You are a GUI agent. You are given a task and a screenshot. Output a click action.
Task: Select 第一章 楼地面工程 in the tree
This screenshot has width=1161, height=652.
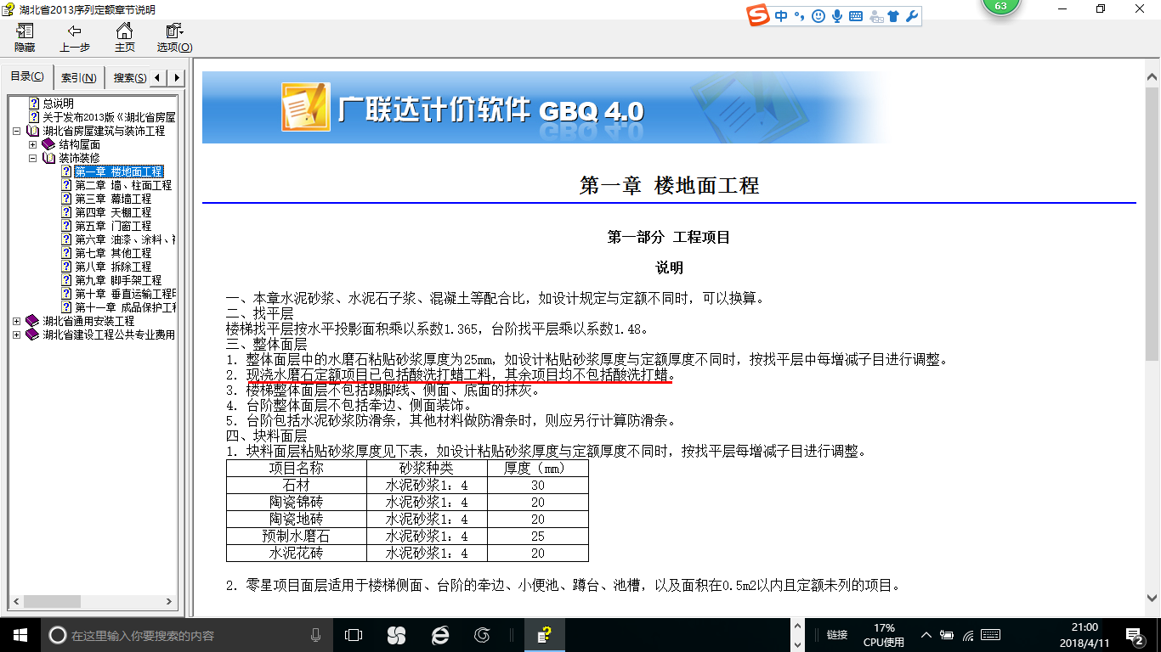(x=119, y=171)
